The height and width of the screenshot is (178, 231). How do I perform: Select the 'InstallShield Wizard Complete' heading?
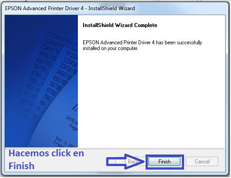pos(120,25)
